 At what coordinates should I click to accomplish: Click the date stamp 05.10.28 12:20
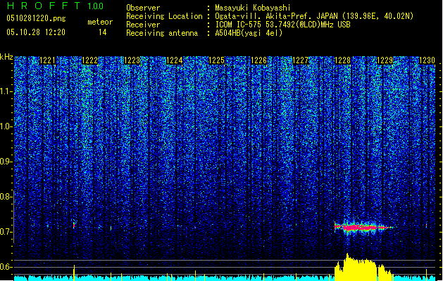tap(36, 32)
